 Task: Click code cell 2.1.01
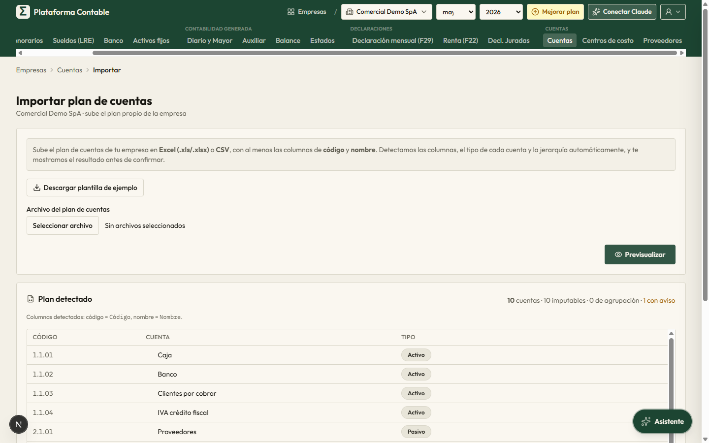[x=43, y=432]
